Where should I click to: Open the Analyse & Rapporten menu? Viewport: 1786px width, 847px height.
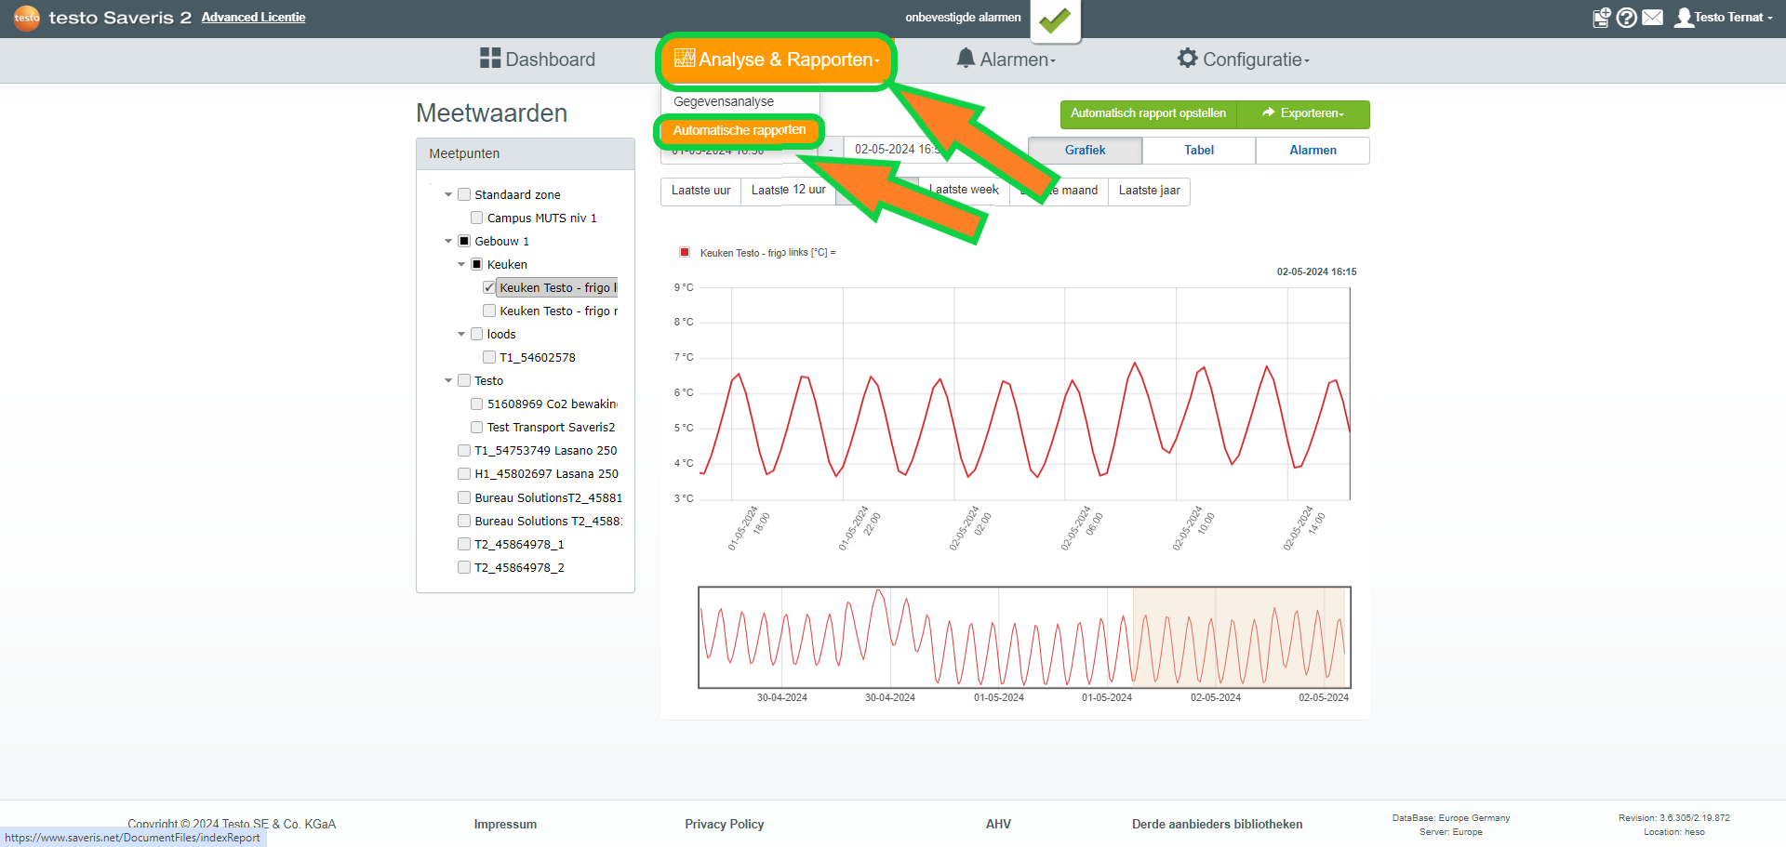(776, 60)
